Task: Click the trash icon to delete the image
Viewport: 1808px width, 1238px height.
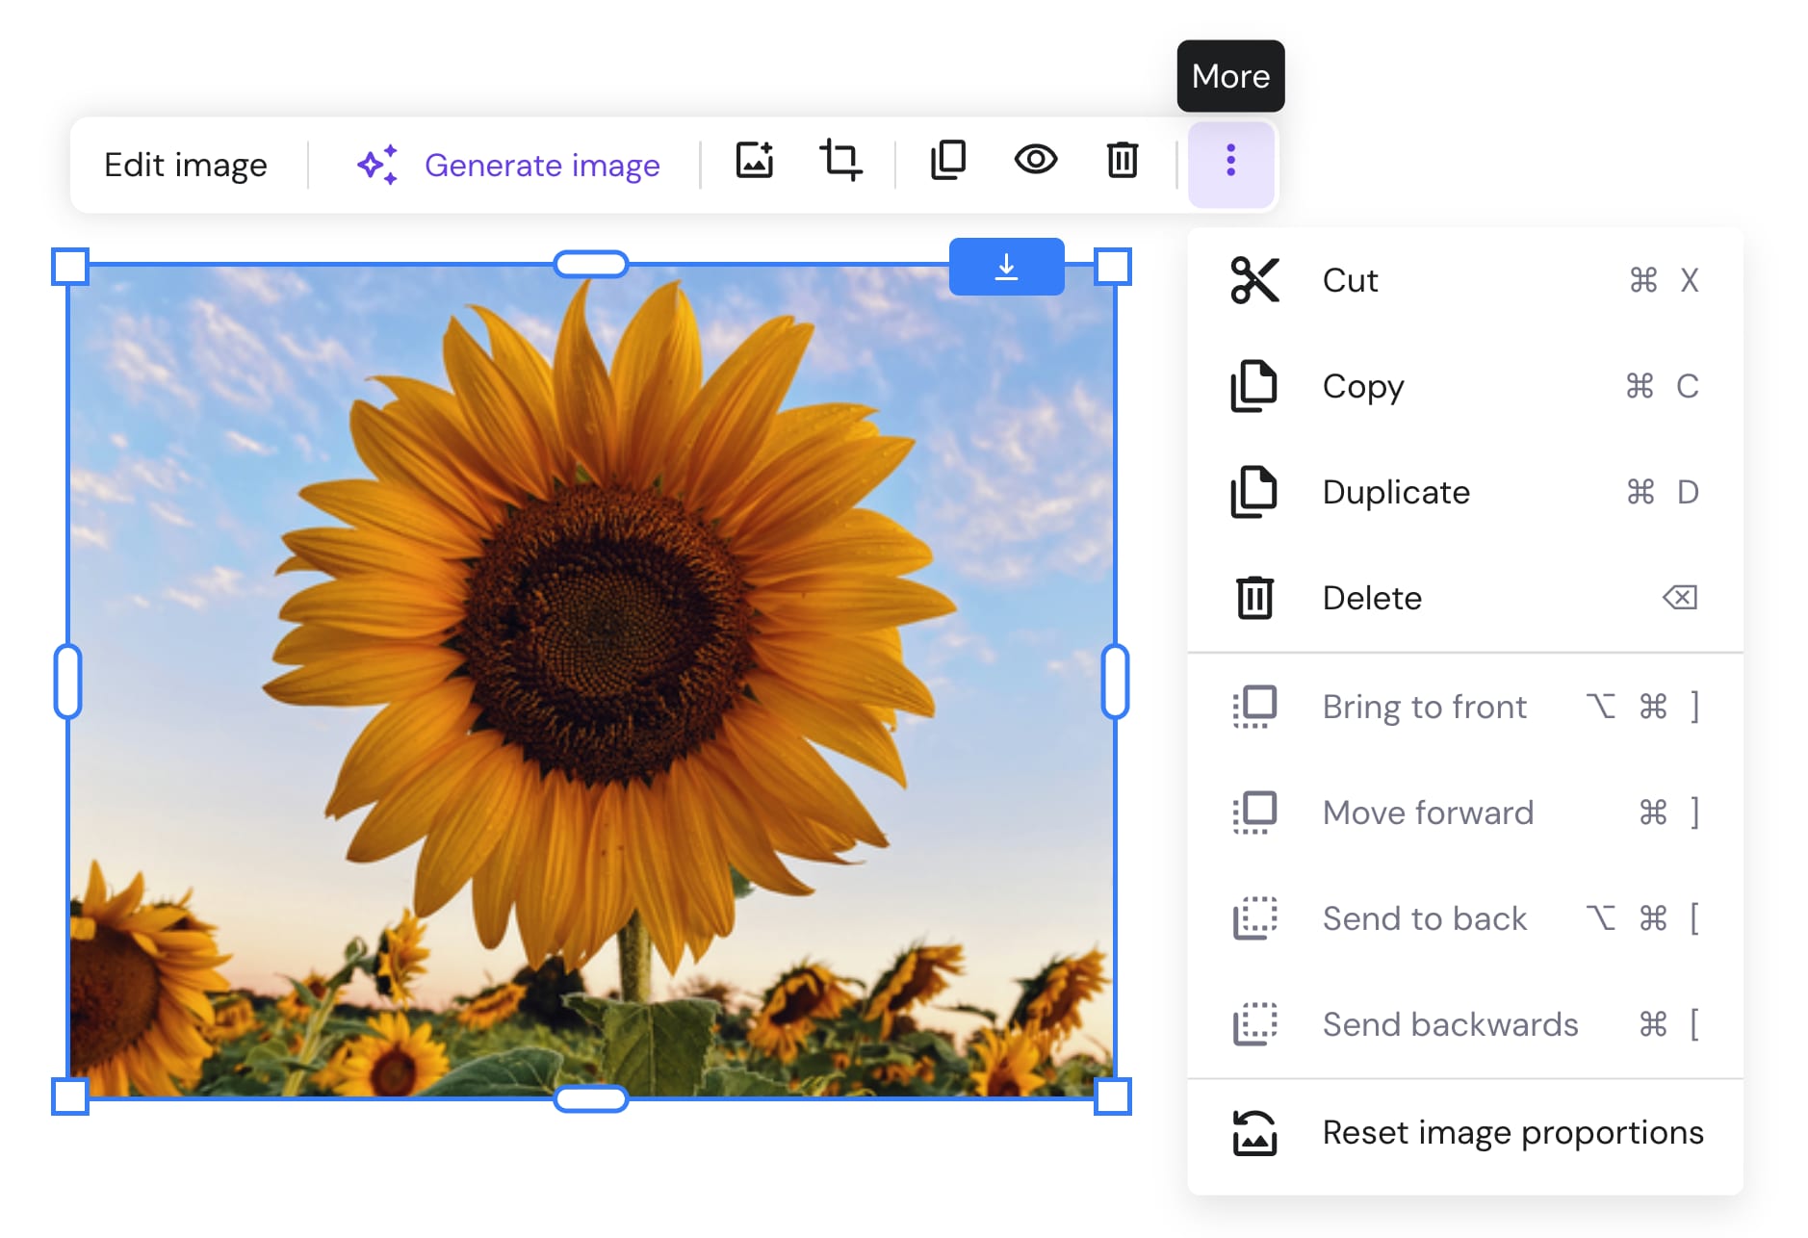Action: 1121,163
